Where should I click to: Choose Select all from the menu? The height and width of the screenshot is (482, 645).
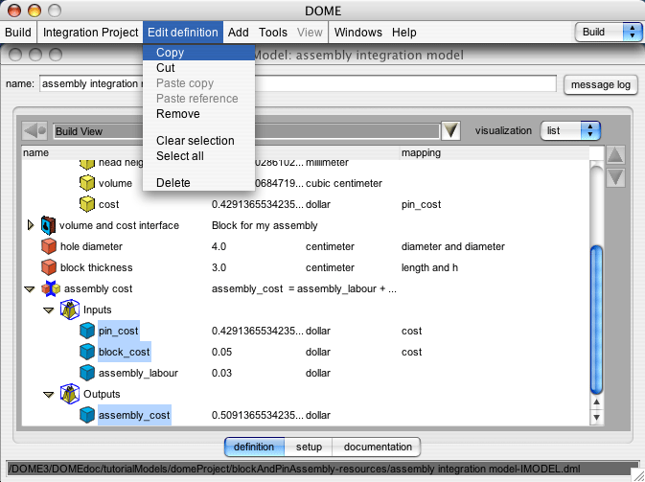(x=198, y=156)
